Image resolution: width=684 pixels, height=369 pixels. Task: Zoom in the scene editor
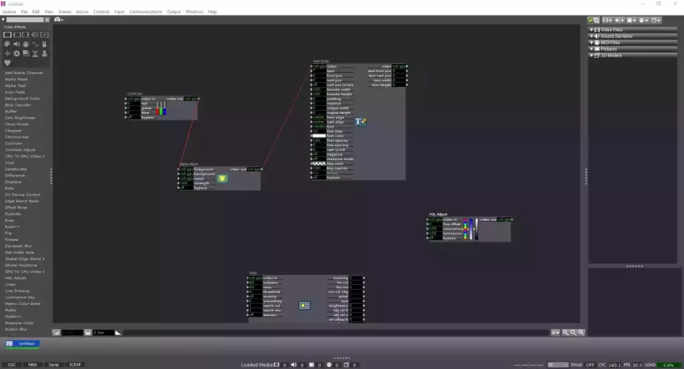tap(581, 332)
